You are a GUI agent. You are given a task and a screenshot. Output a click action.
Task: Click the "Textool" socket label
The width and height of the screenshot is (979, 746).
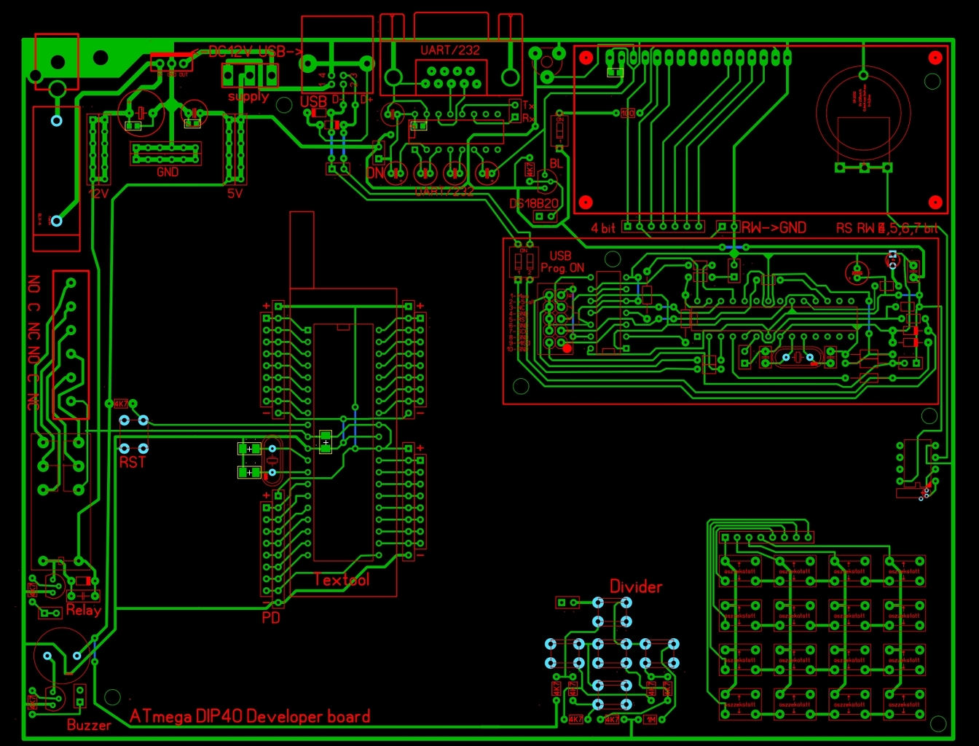[x=342, y=580]
